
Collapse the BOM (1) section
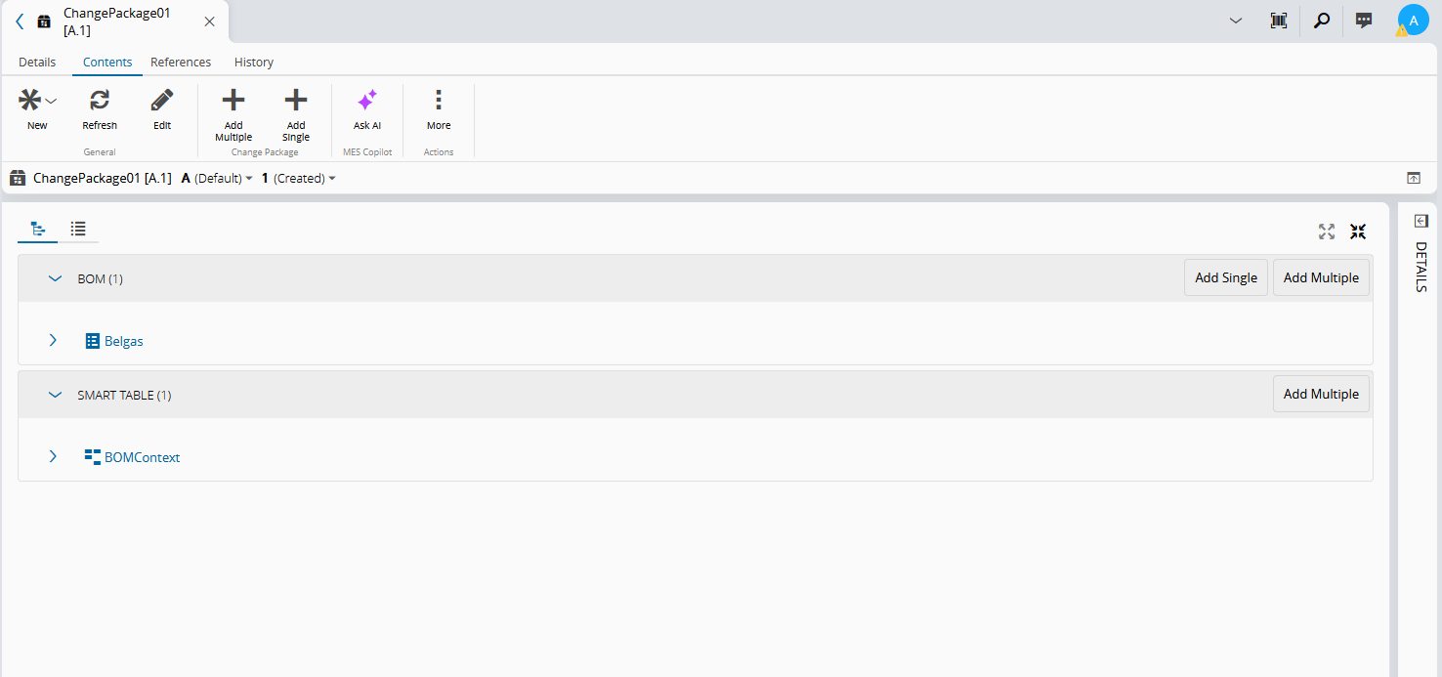tap(55, 278)
